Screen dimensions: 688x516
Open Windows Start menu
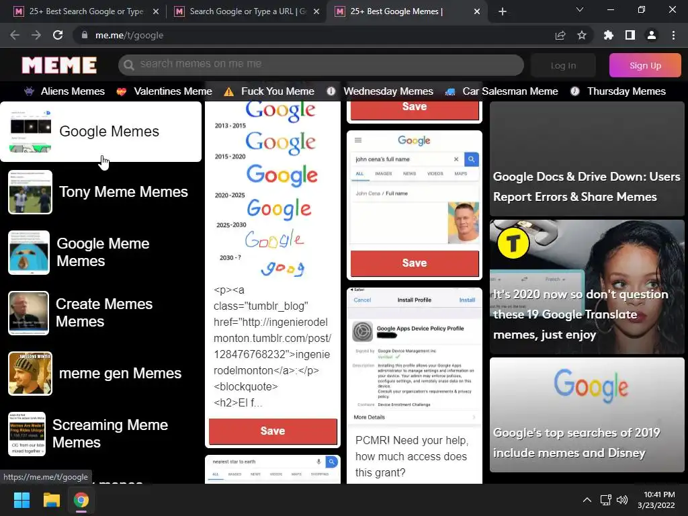click(x=21, y=500)
